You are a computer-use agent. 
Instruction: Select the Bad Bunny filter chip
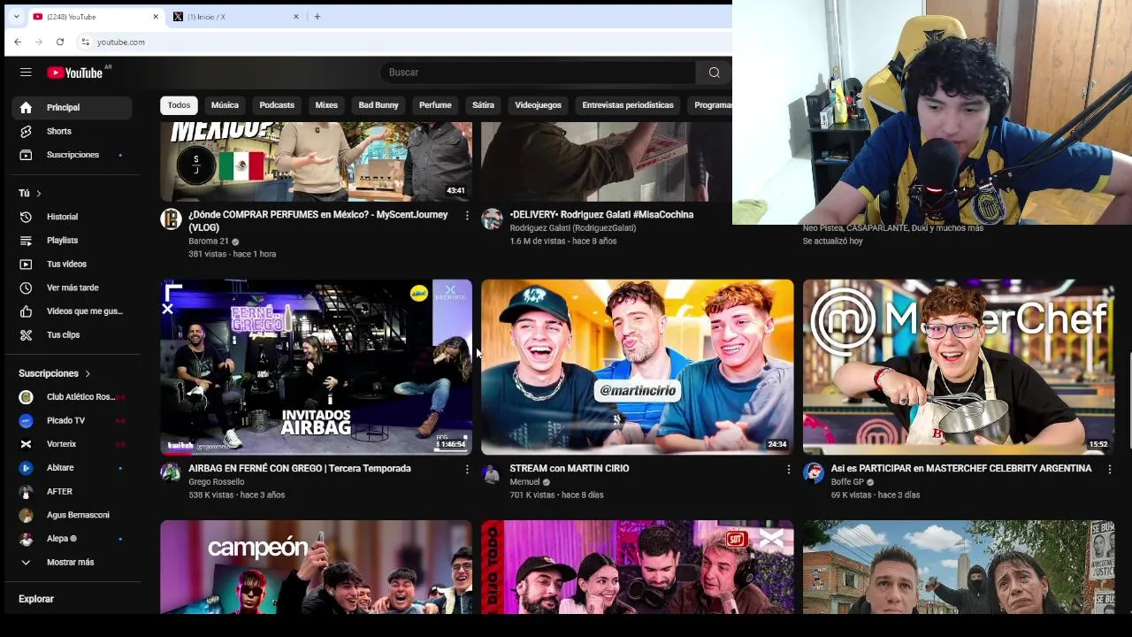379,105
